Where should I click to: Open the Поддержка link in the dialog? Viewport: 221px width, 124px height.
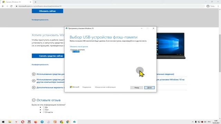click(x=87, y=87)
